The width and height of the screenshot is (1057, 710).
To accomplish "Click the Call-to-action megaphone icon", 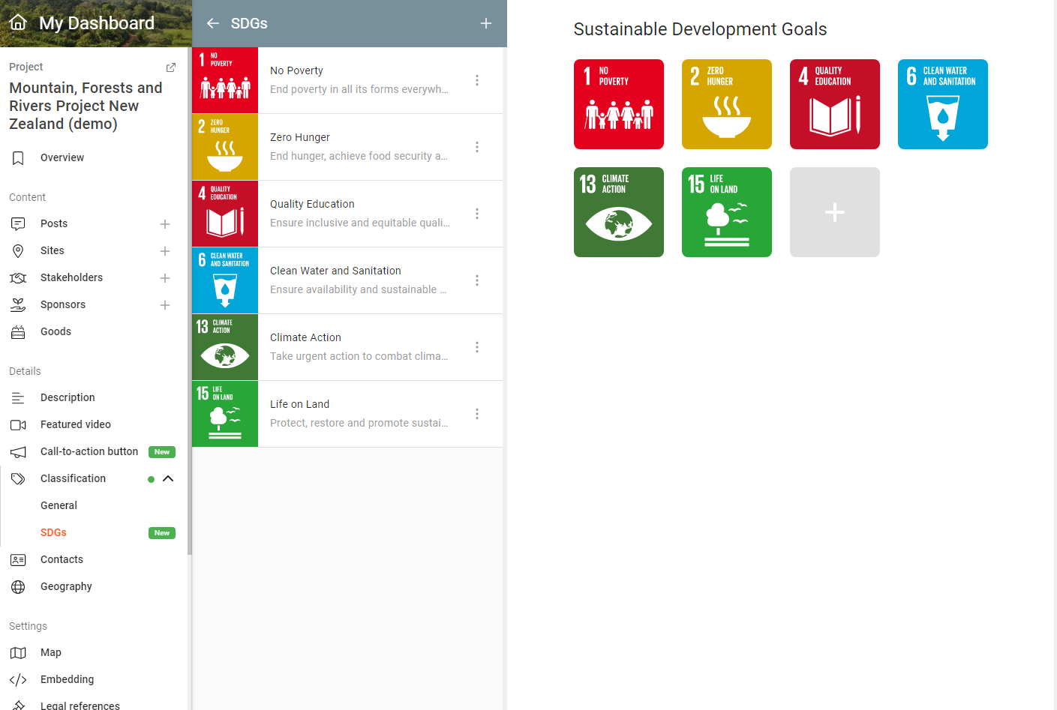I will [18, 451].
